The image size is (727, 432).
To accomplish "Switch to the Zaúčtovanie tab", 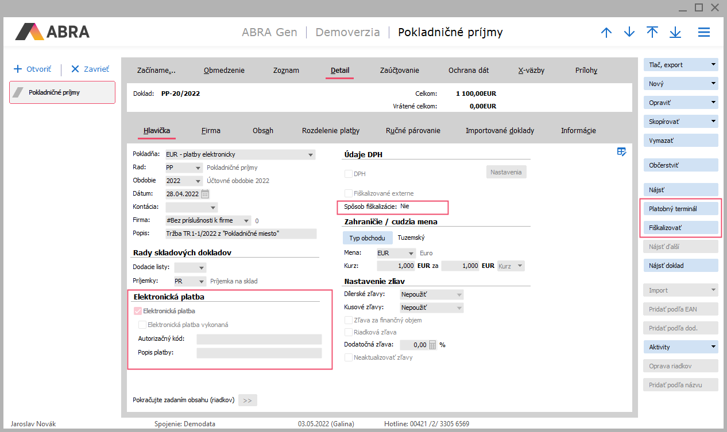I will [x=399, y=71].
